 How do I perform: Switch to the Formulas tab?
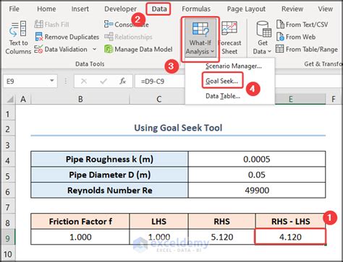196,9
